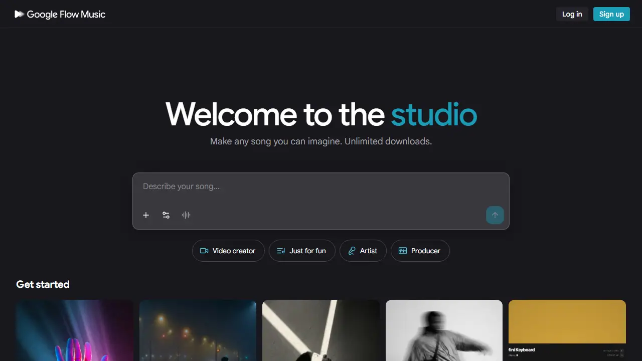642x361 pixels.
Task: Open the settings sliders icon in the prompt box
Action: (166, 215)
